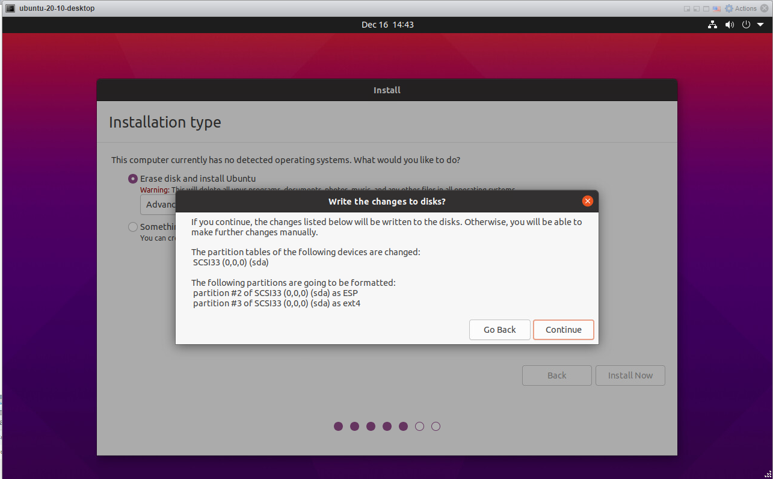
Task: Click the 'Write the changes to disks?' title
Action: point(387,202)
